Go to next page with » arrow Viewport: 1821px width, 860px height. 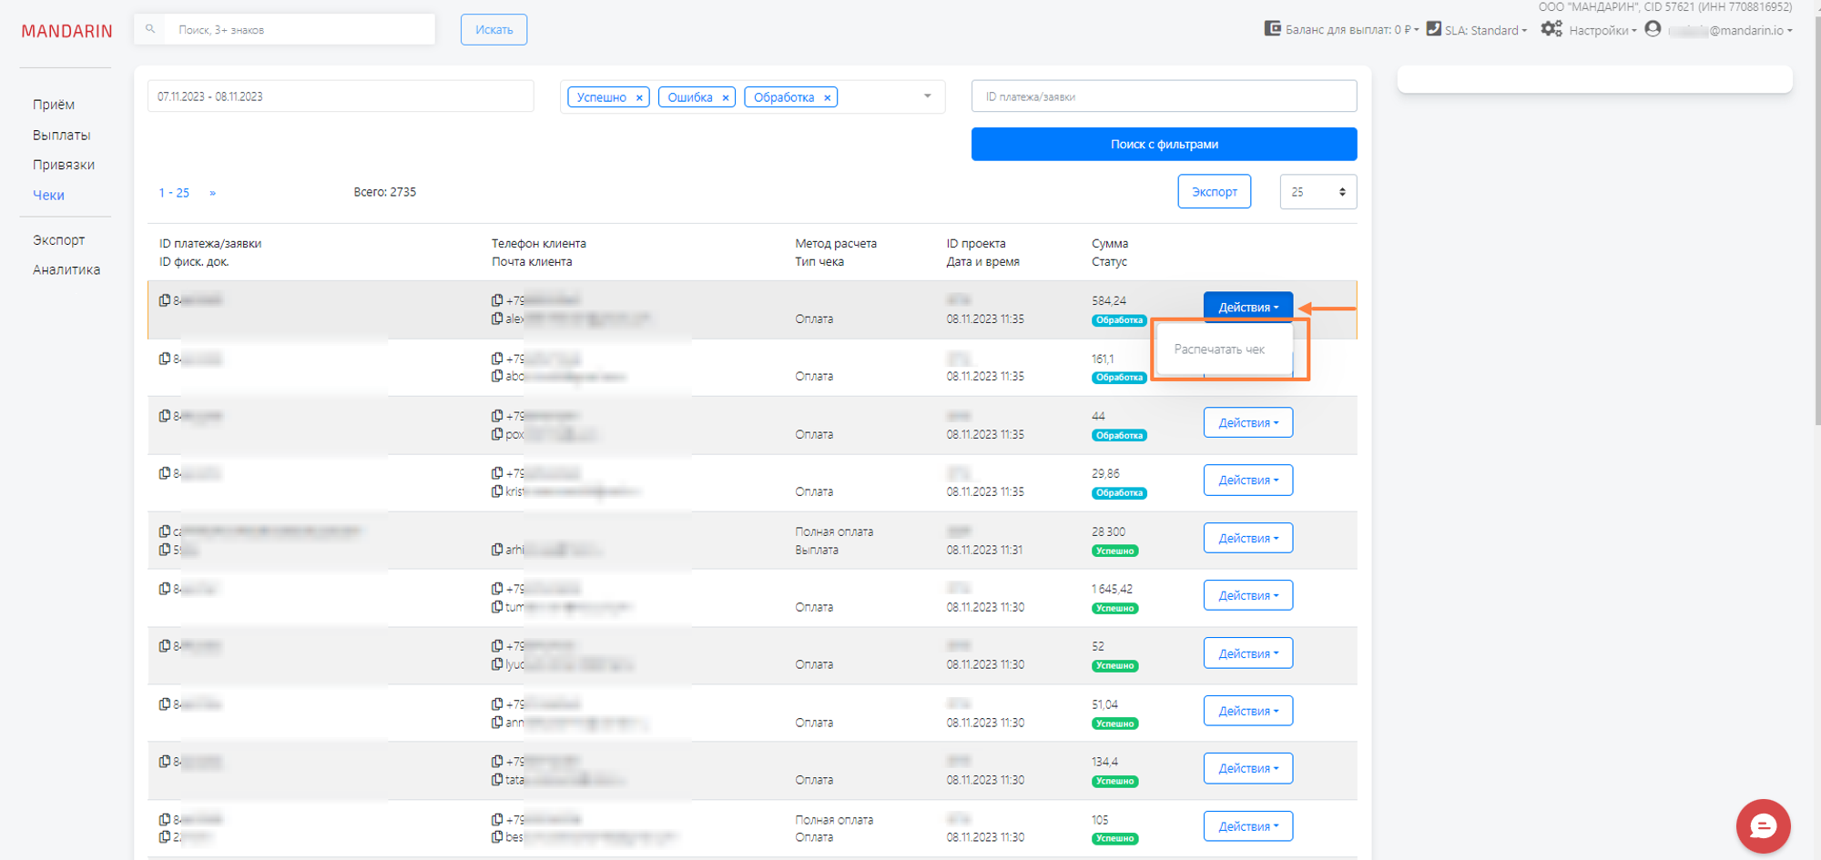(212, 193)
